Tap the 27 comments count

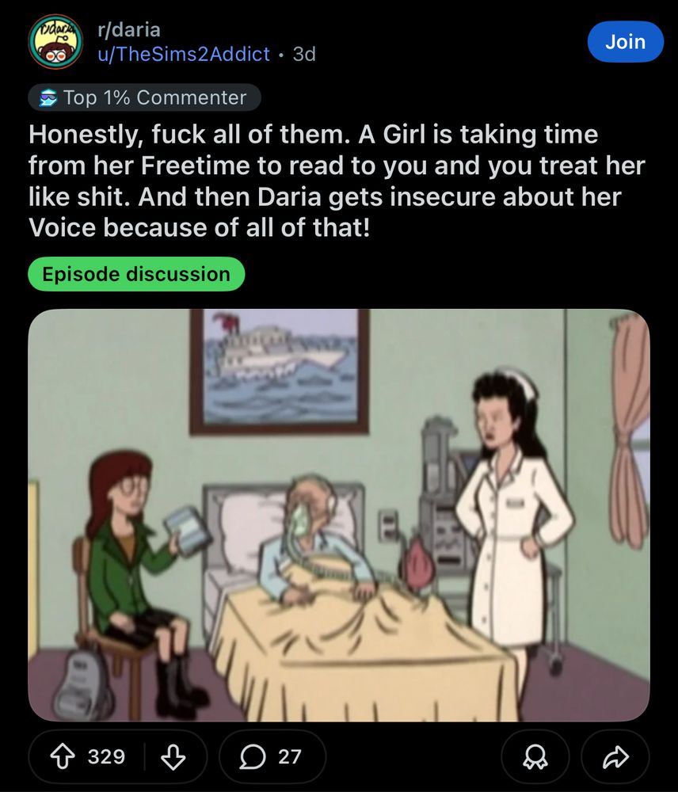point(289,756)
